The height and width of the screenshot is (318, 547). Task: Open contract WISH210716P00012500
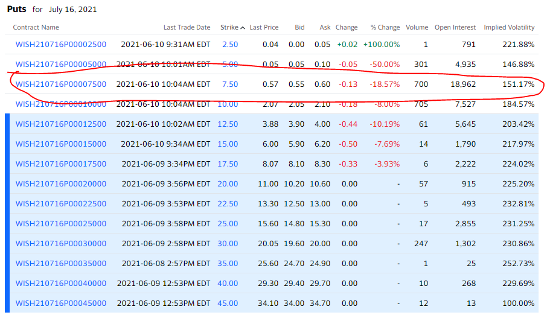[x=61, y=124]
